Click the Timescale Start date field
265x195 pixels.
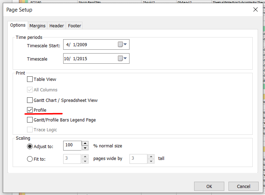96,44
